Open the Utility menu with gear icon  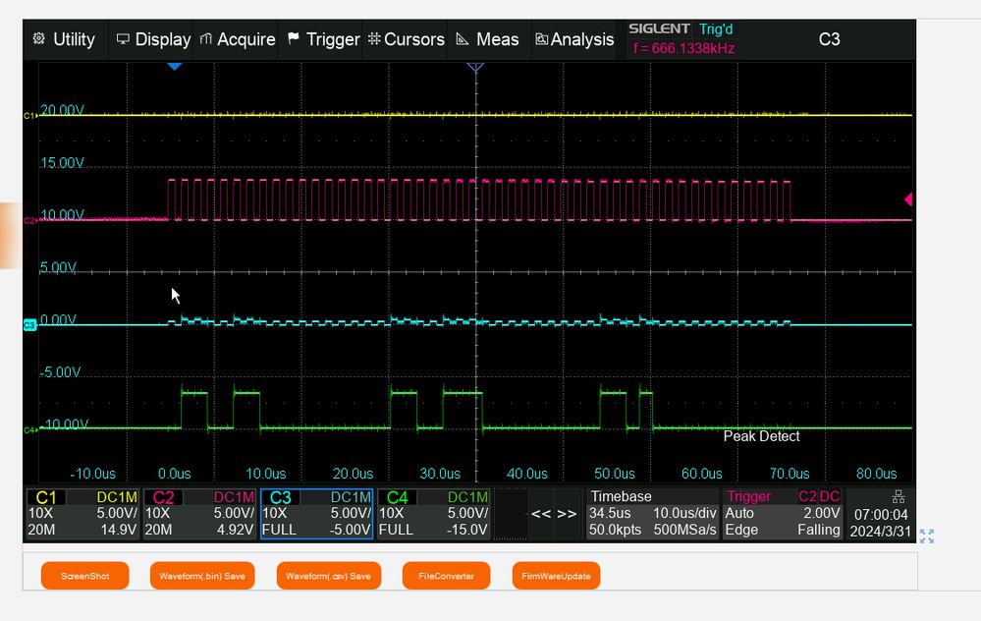[x=65, y=39]
